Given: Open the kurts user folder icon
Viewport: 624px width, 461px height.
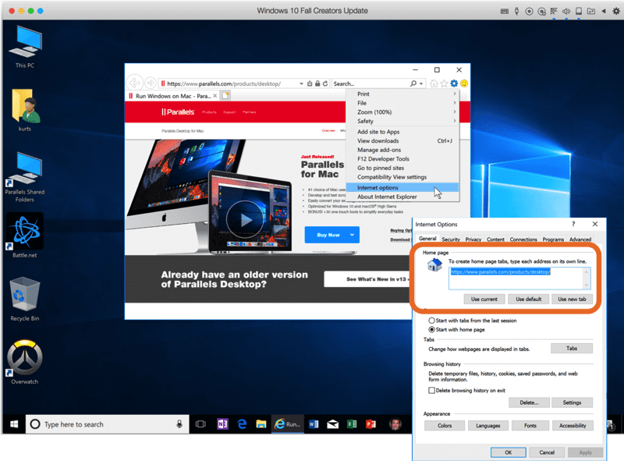Looking at the screenshot, I should pos(25,110).
